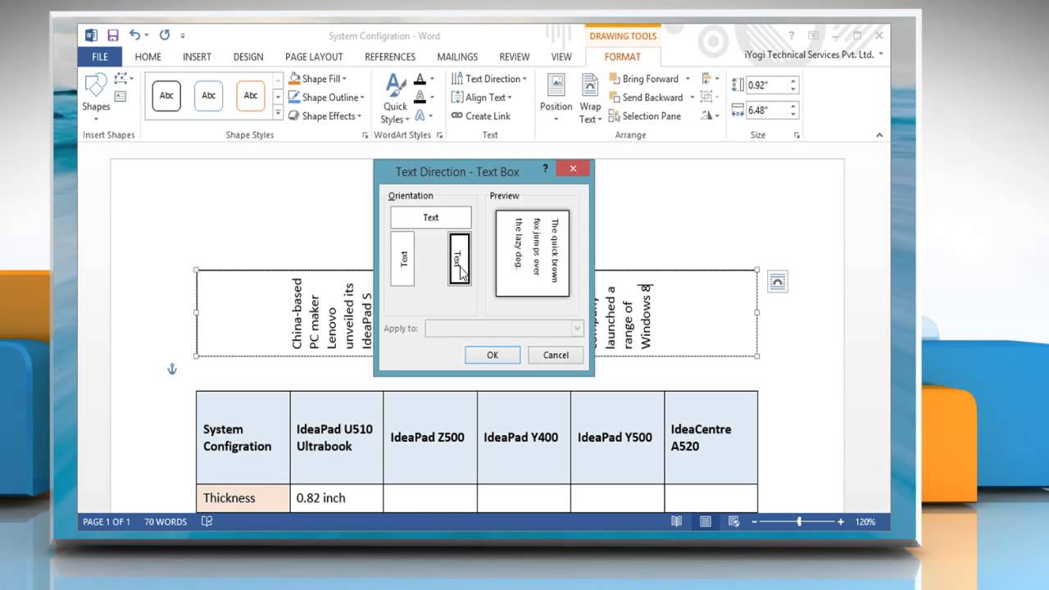
Task: Click the Align Objects icon
Action: click(706, 79)
